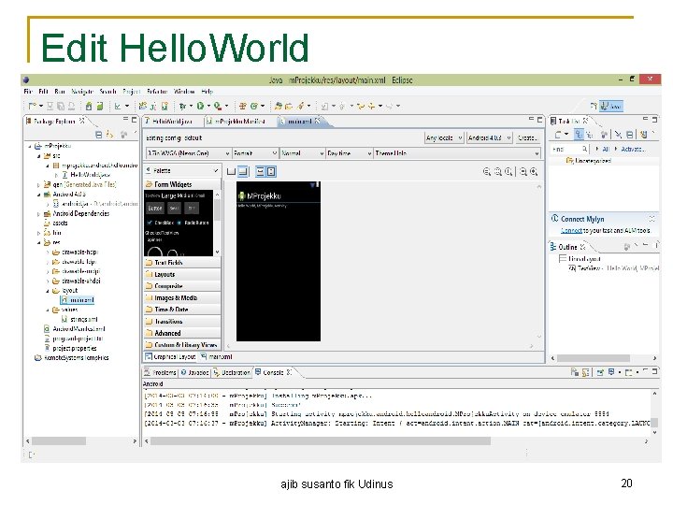
Task: Click the zoom in magnifier in layout editor
Action: point(534,172)
